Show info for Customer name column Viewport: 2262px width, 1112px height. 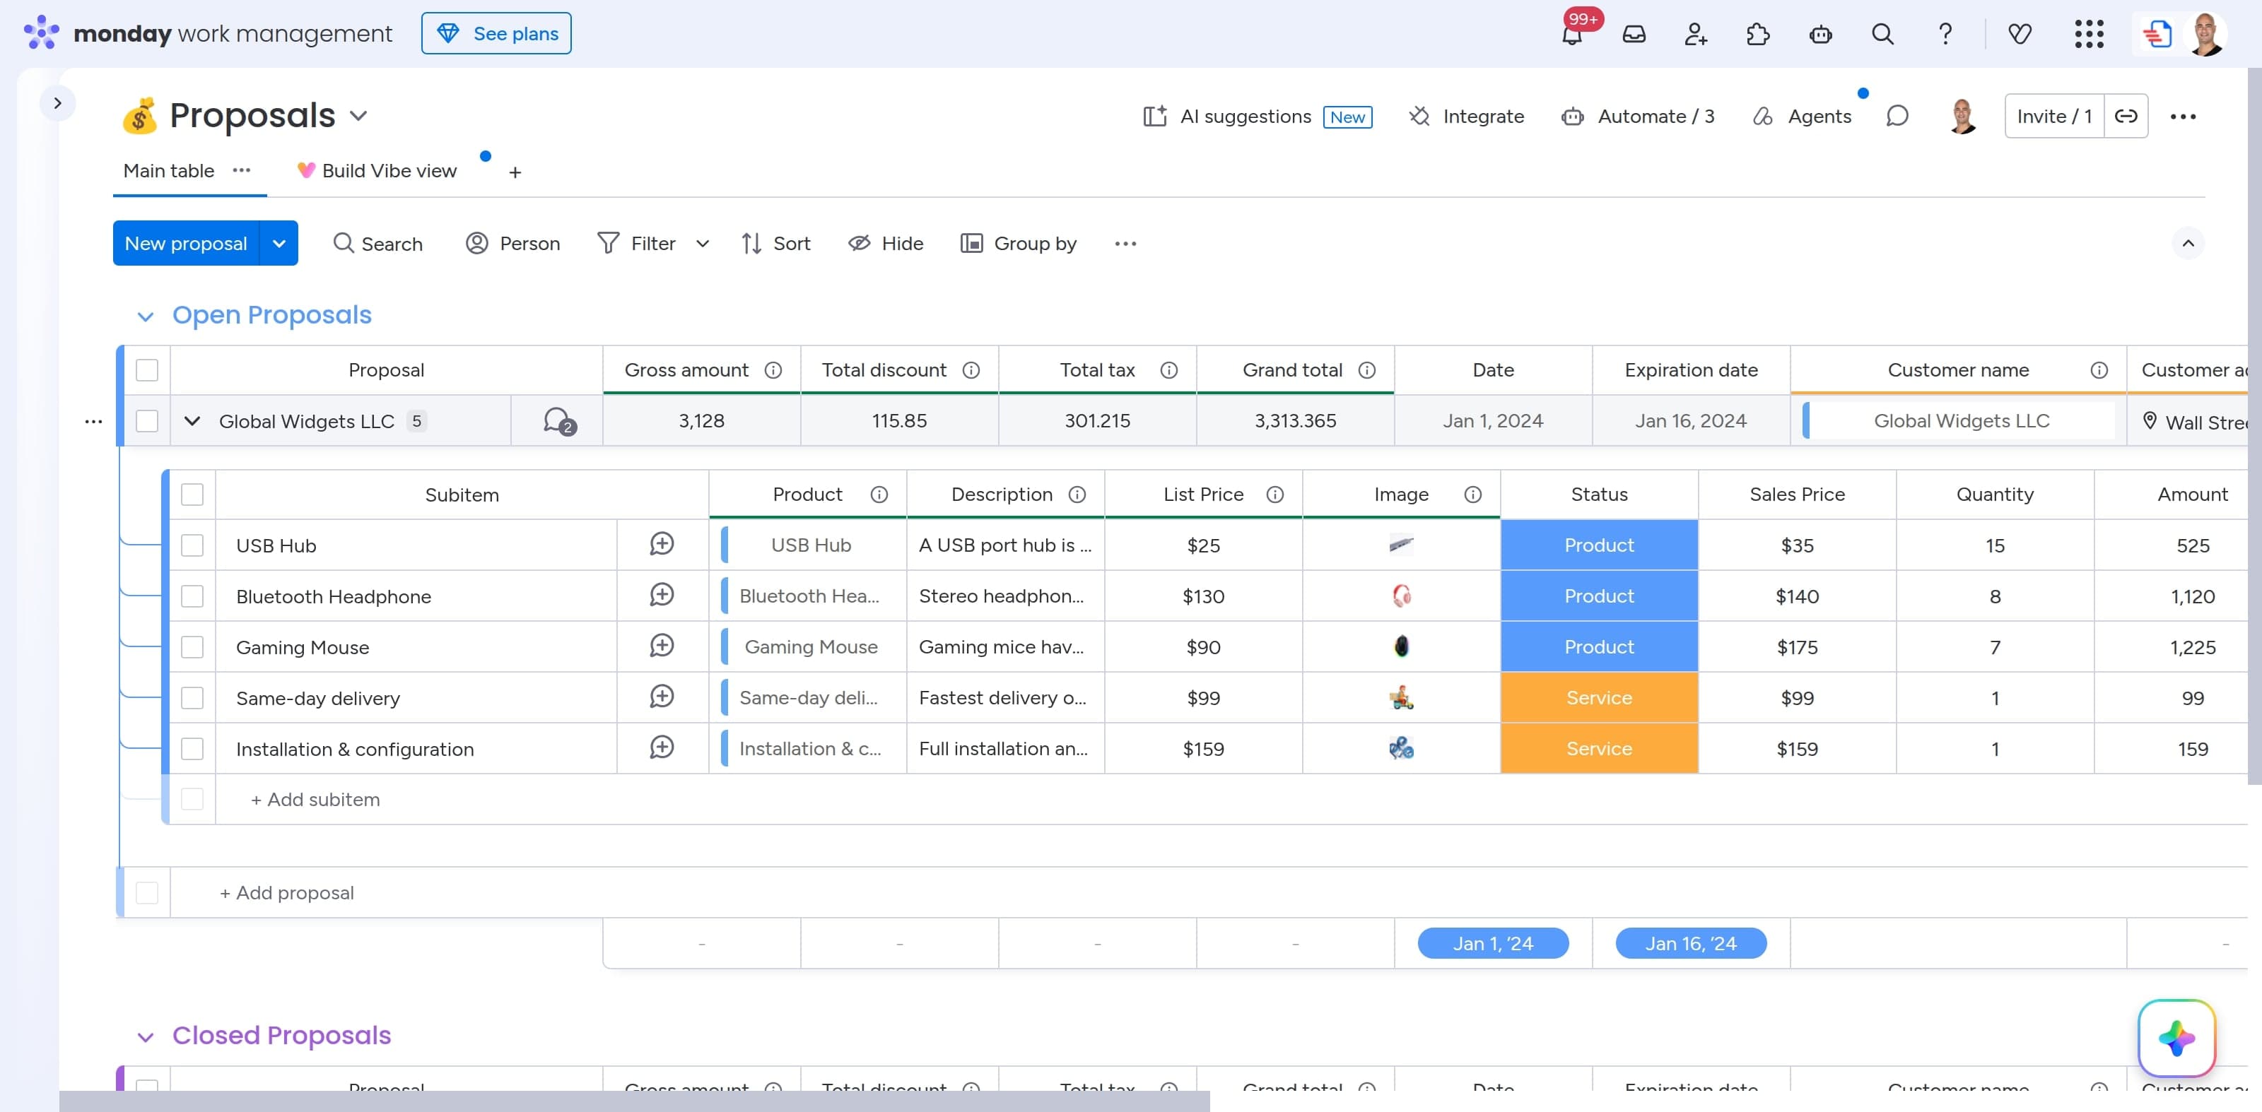point(2099,370)
